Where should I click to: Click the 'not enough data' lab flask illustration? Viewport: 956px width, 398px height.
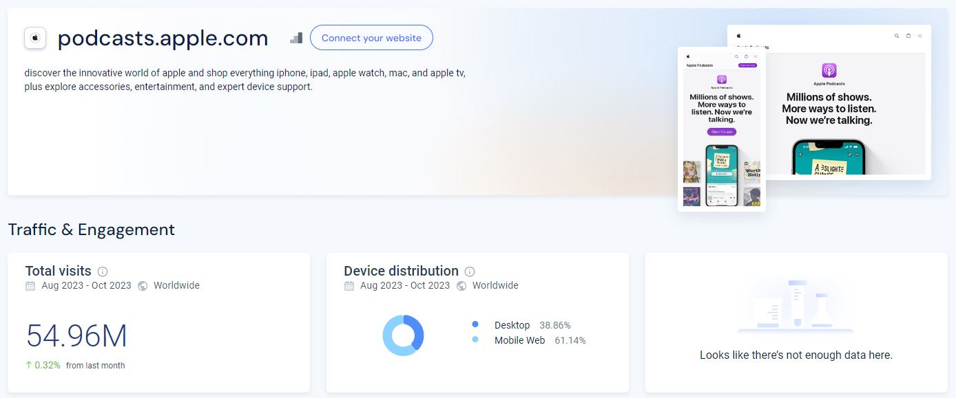[x=796, y=305]
